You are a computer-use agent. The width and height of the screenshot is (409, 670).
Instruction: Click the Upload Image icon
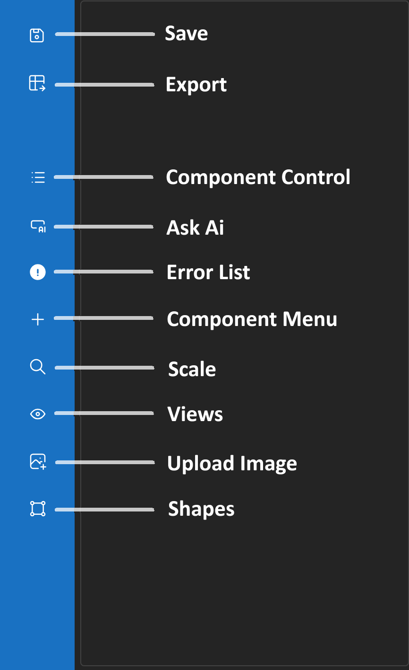click(37, 461)
